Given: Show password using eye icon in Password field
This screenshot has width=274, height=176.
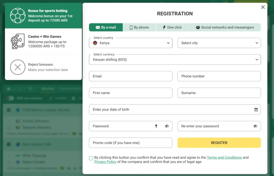Looking at the screenshot, I should click(x=167, y=126).
